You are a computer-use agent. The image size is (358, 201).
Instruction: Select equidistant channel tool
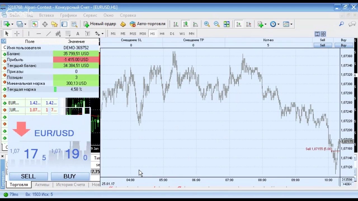click(58, 33)
